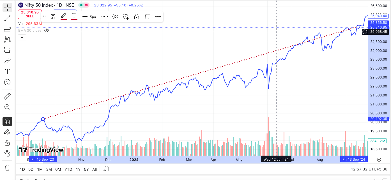Viewport: 391px width, 180px height.
Task: Select the YTD time range
Action: point(68,169)
